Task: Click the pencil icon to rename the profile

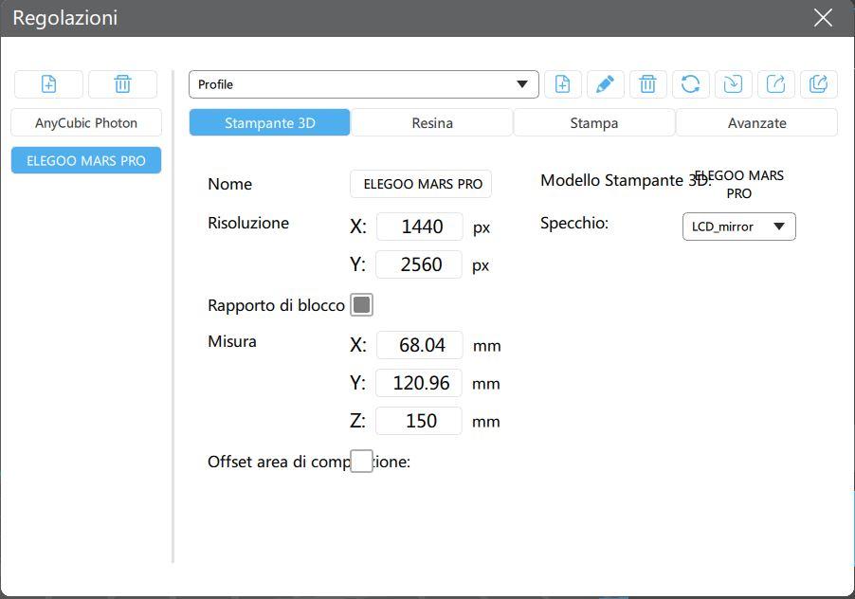Action: (x=605, y=84)
